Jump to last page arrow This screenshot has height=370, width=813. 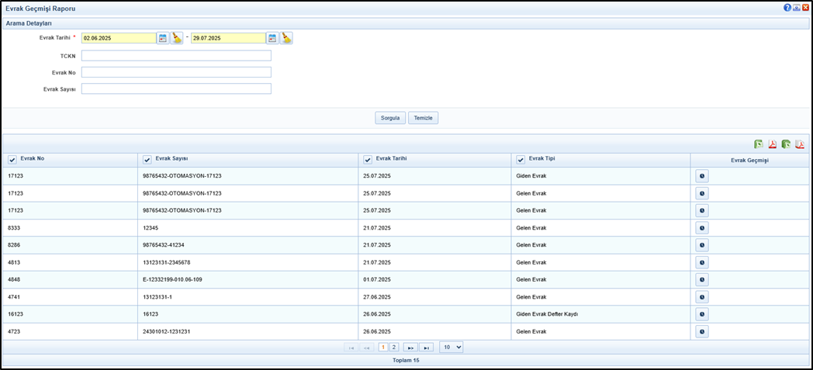pyautogui.click(x=426, y=348)
